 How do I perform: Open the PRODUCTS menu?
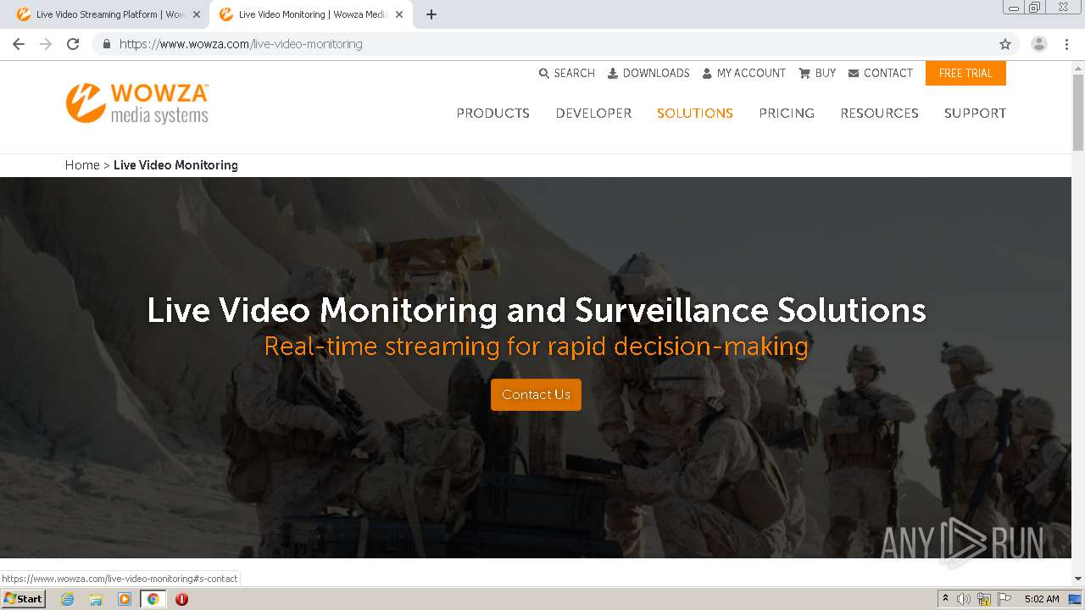(492, 114)
